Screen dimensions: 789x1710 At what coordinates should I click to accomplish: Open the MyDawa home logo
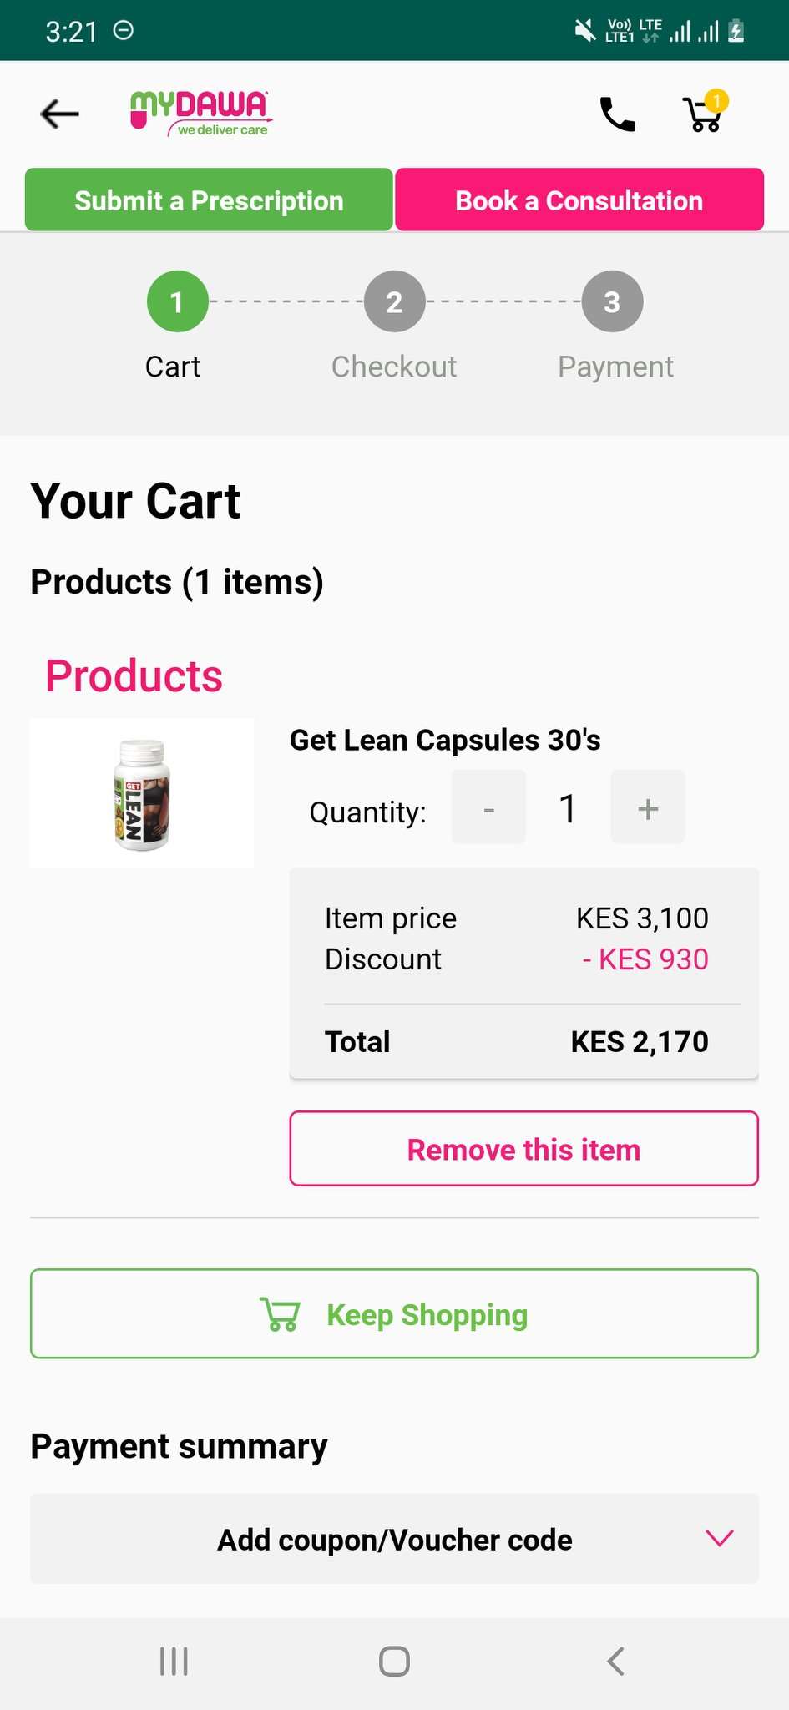click(200, 114)
